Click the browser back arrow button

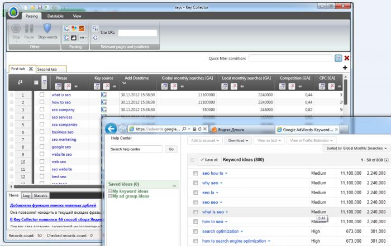click(x=111, y=129)
